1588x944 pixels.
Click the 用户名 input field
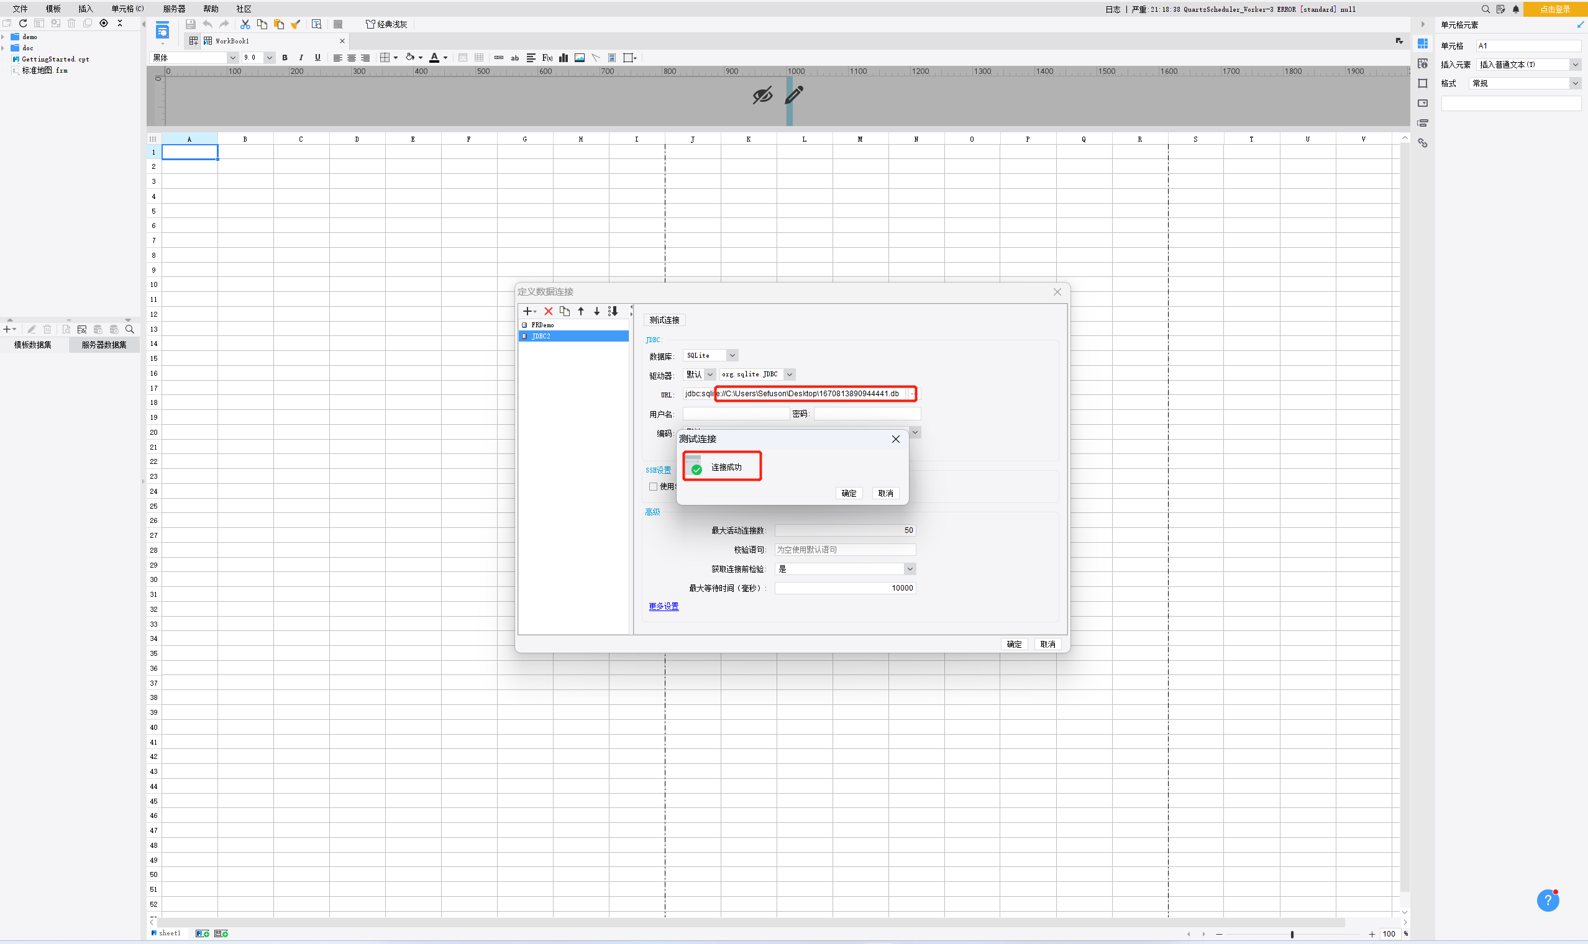point(736,414)
